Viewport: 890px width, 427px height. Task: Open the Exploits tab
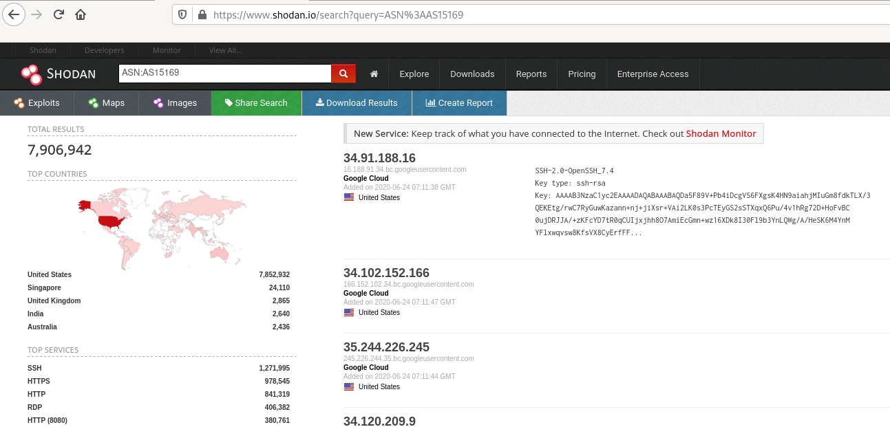[x=37, y=103]
